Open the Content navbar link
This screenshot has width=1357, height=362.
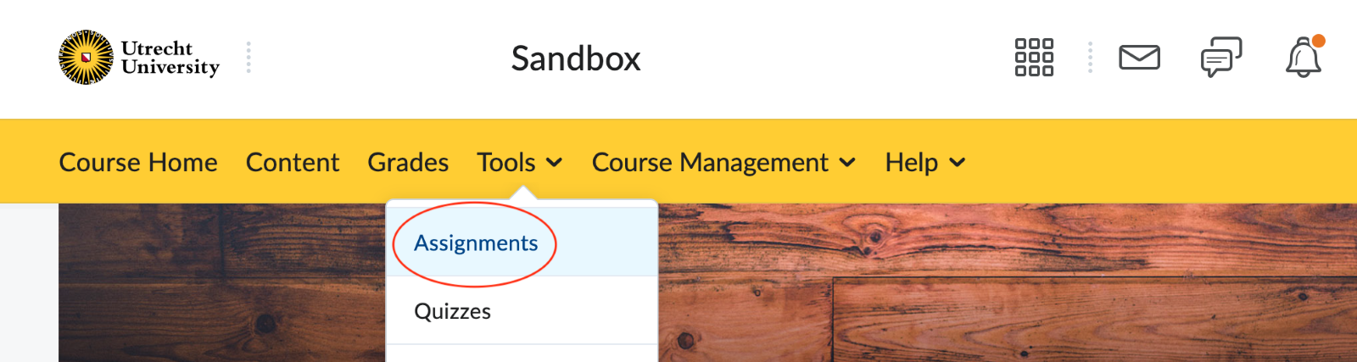click(293, 162)
